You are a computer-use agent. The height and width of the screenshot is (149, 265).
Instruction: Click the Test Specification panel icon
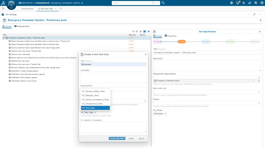tap(154, 31)
